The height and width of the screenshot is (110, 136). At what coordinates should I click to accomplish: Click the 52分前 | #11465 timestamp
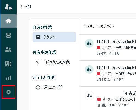coord(108,53)
